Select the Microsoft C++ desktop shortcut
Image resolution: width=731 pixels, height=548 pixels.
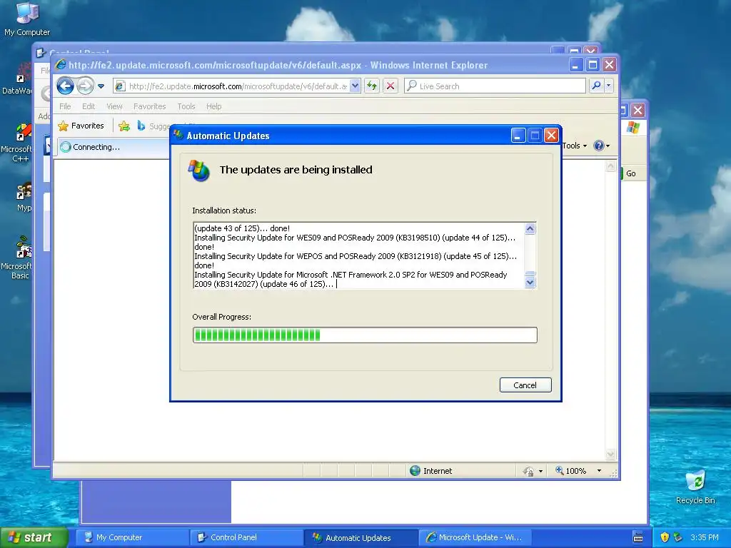(x=18, y=143)
